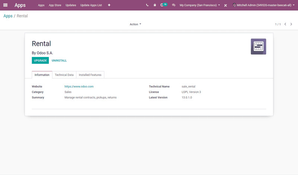The image size is (298, 175).
Task: Go to next record arrow
Action: click(x=291, y=24)
